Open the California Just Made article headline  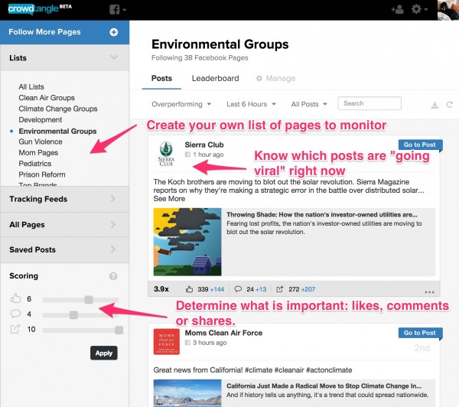point(324,386)
